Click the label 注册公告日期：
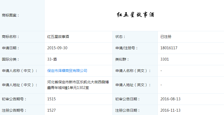 [128, 110]
